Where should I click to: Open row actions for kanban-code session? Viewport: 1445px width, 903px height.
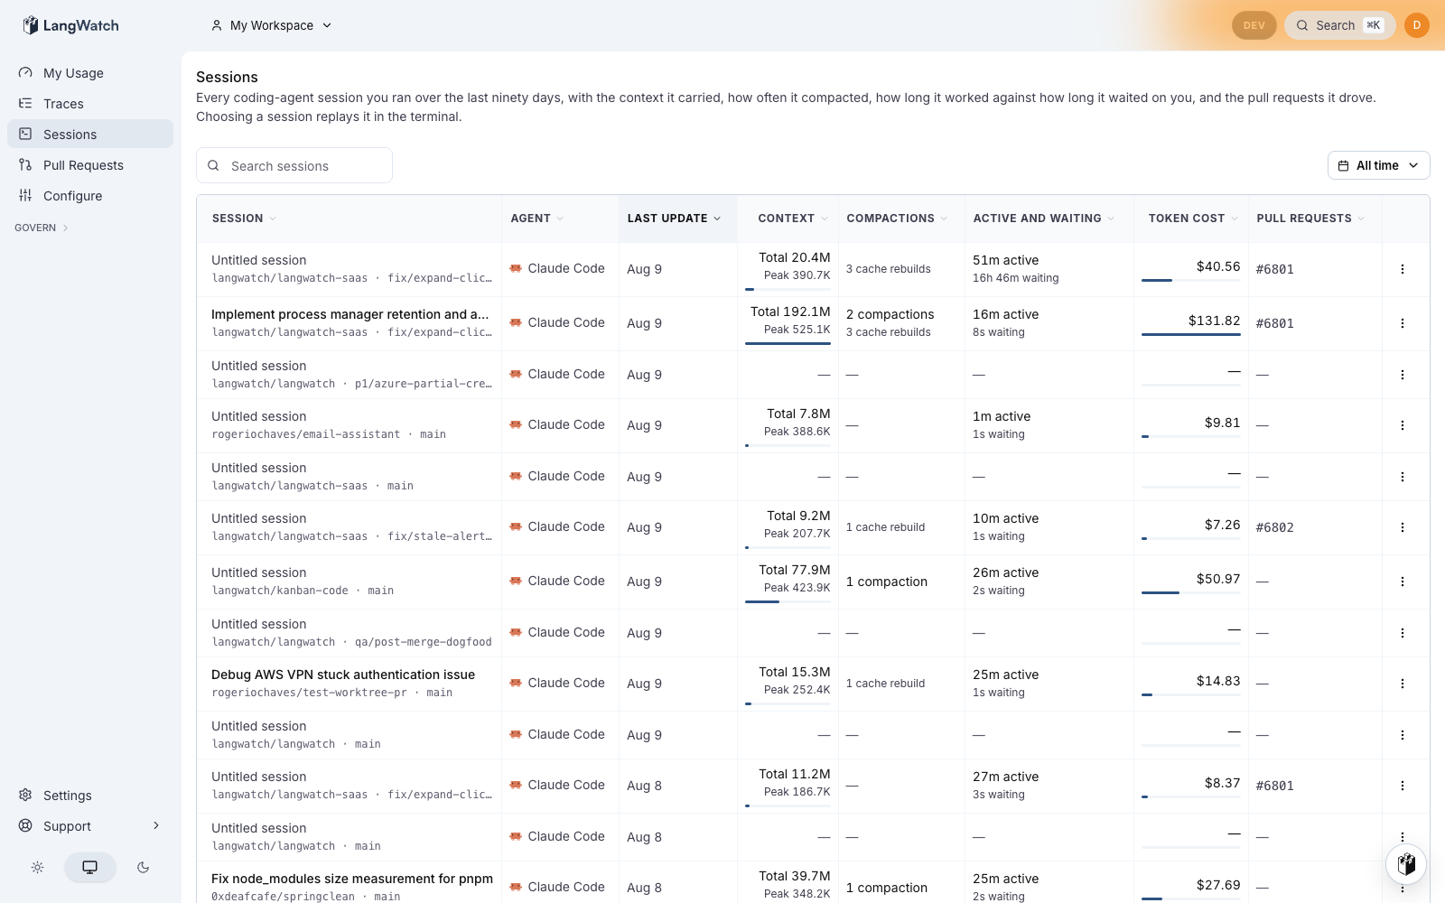point(1403,582)
